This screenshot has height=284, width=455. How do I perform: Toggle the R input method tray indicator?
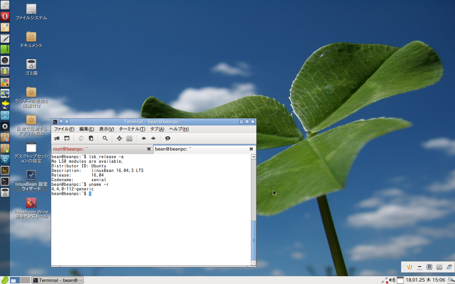[429, 267]
